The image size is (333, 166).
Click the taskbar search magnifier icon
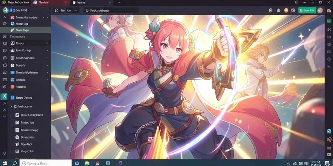15,163
